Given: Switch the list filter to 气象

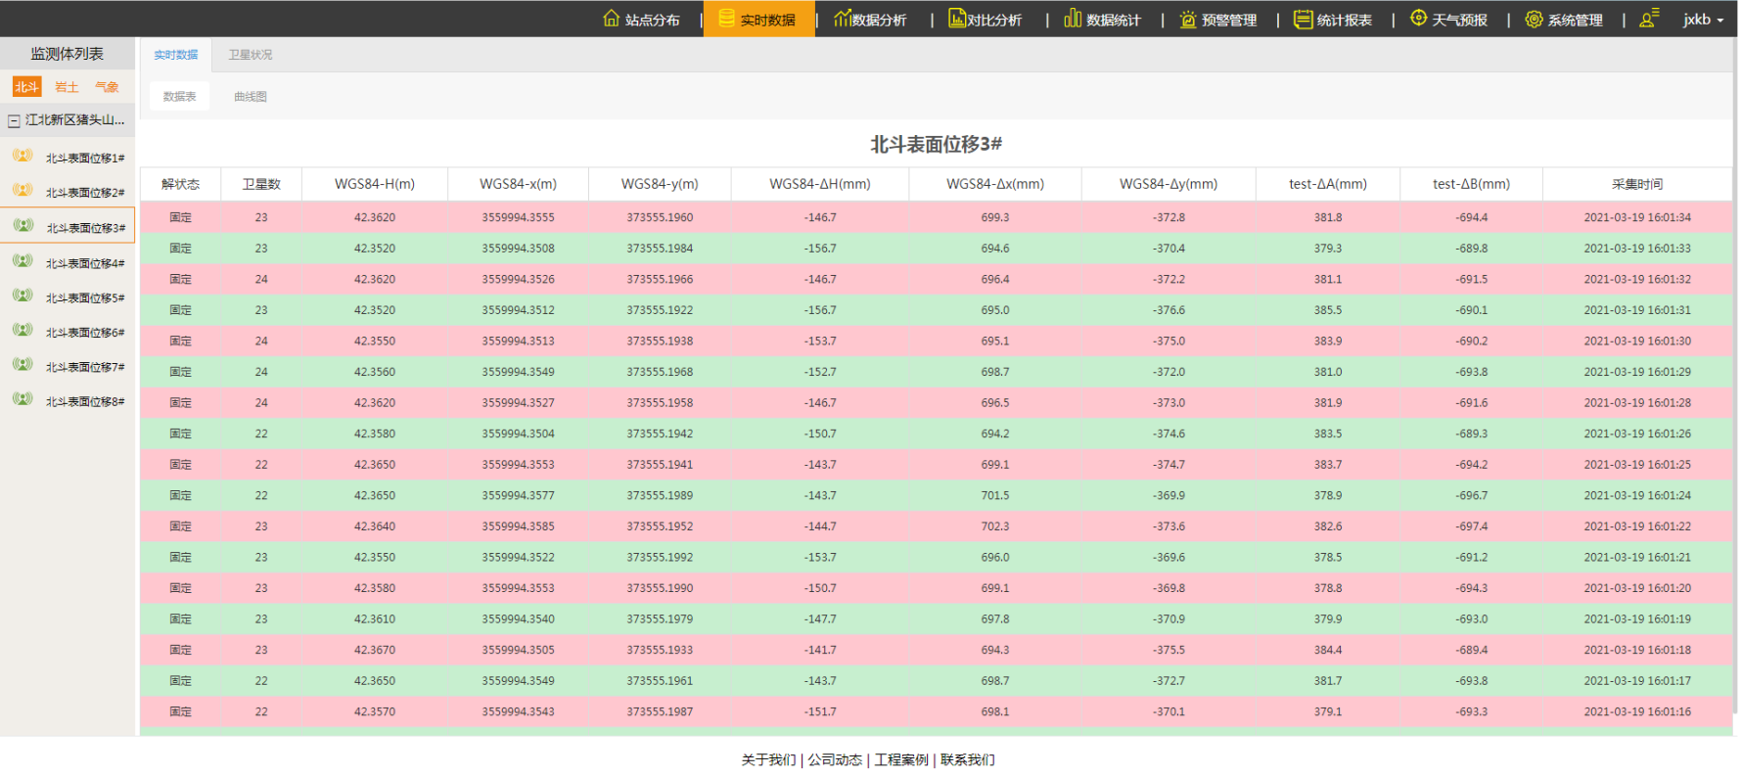Looking at the screenshot, I should 107,87.
